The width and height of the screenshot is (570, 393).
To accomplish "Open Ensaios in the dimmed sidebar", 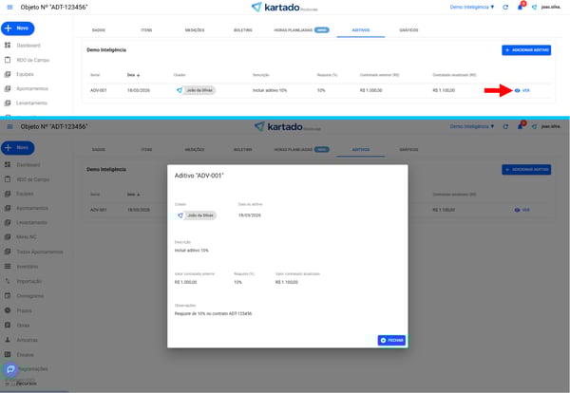I will (x=19, y=355).
